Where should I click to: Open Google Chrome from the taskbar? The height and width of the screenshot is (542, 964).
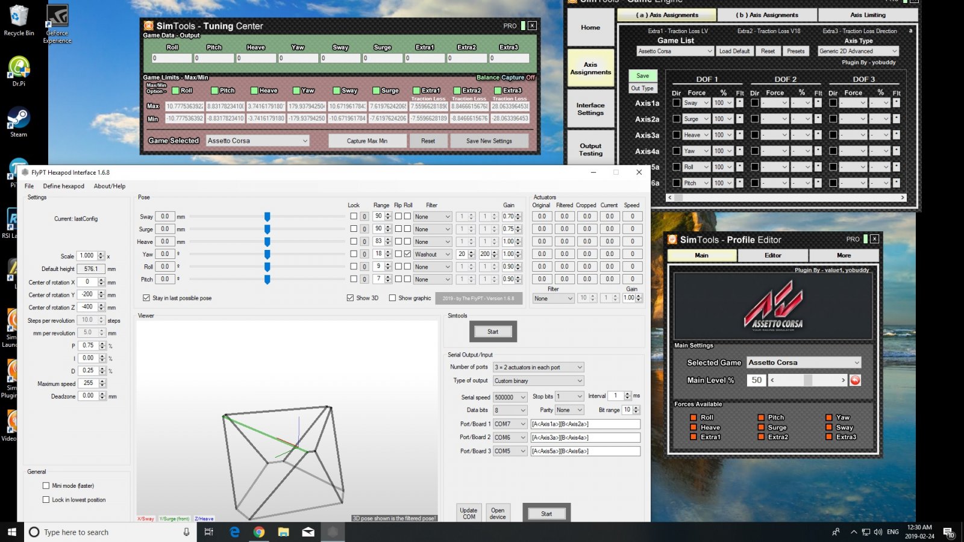coord(259,532)
